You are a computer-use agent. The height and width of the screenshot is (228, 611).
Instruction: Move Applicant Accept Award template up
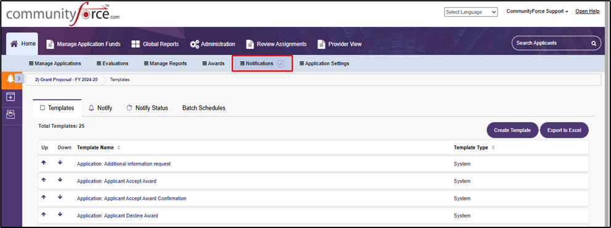tap(44, 180)
